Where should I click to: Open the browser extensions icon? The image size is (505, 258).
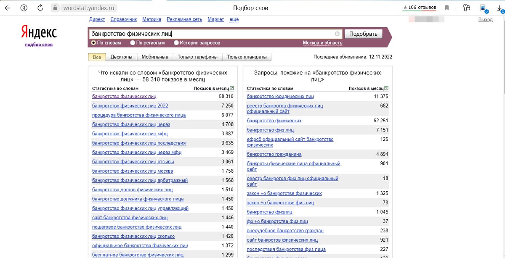(x=466, y=8)
